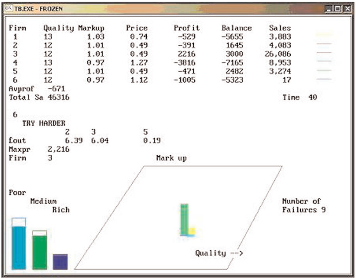The height and width of the screenshot is (278, 356).
Task: Close the TB.EXE window
Action: coord(347,9)
